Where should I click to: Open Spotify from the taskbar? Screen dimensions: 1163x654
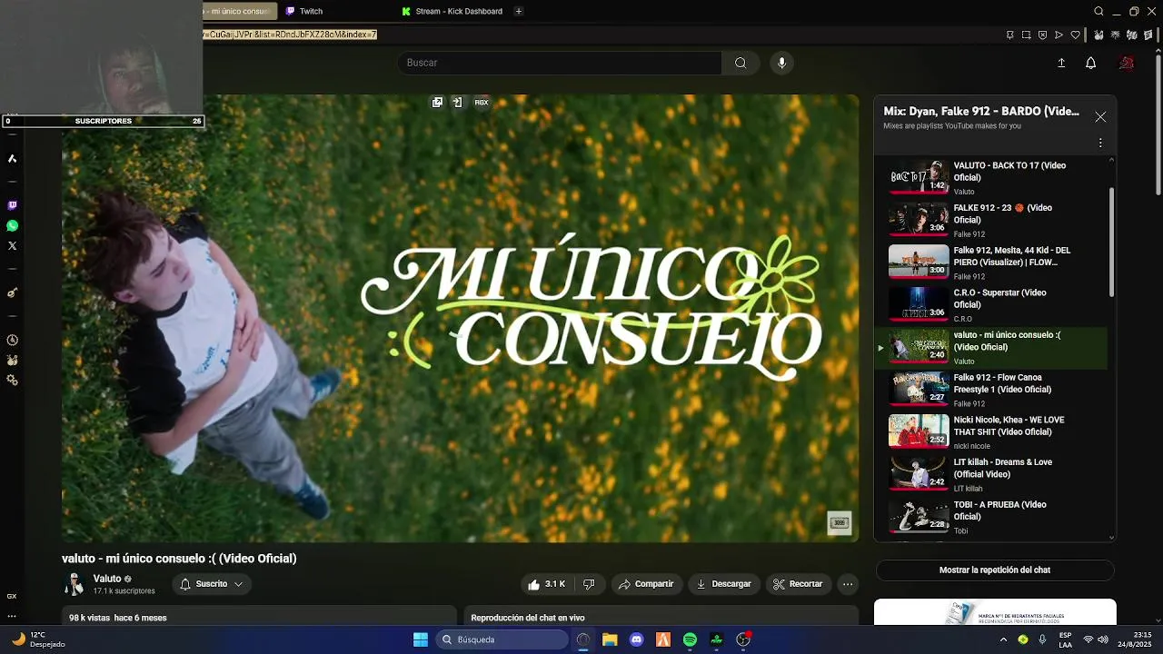690,639
